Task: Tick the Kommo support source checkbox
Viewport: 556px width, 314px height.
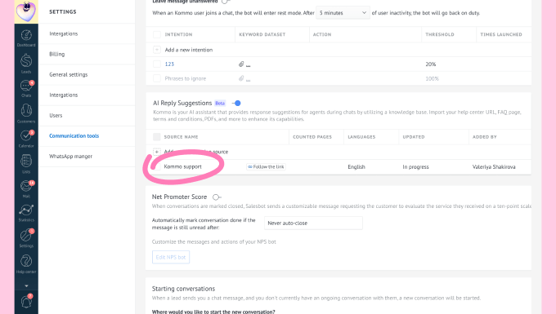Action: [157, 166]
